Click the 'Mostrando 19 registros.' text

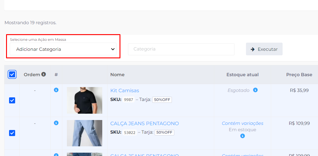click(31, 23)
